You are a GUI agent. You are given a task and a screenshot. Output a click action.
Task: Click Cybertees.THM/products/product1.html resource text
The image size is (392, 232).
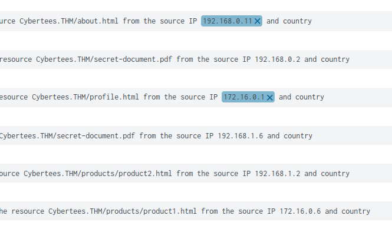pyautogui.click(x=123, y=211)
